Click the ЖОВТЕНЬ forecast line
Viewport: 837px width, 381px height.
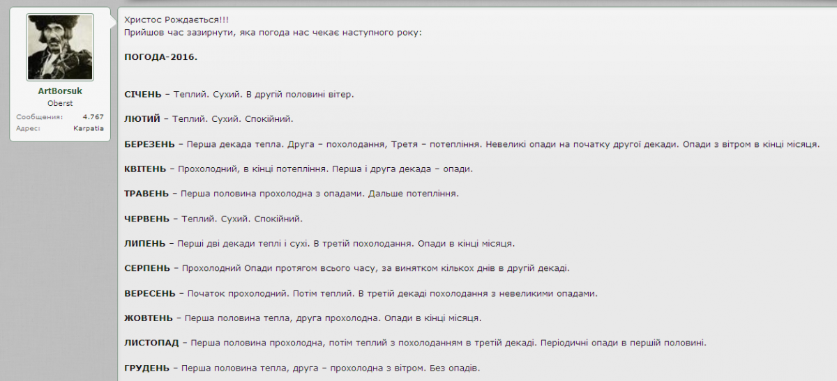click(303, 318)
